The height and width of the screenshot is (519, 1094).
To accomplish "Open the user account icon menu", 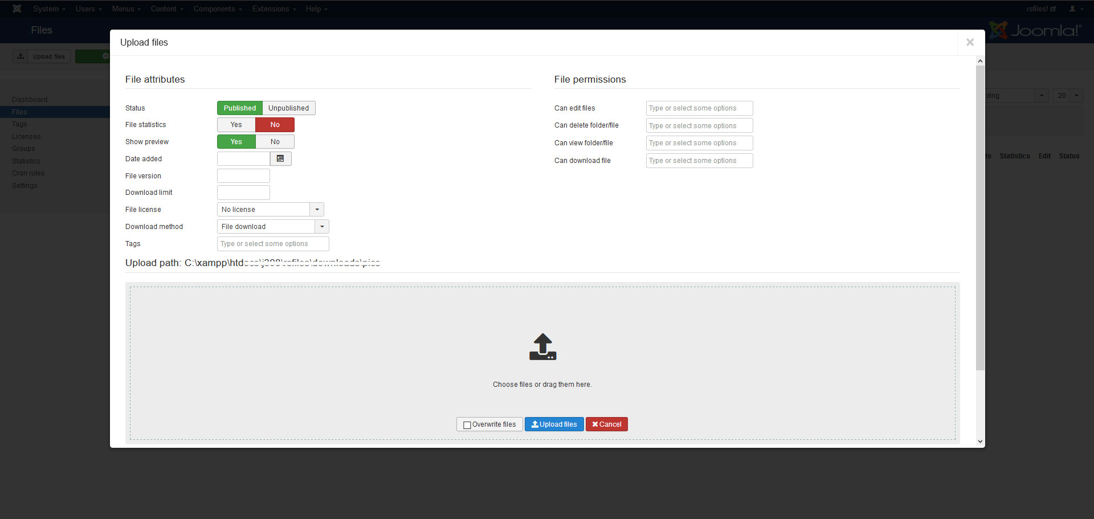I will point(1076,9).
